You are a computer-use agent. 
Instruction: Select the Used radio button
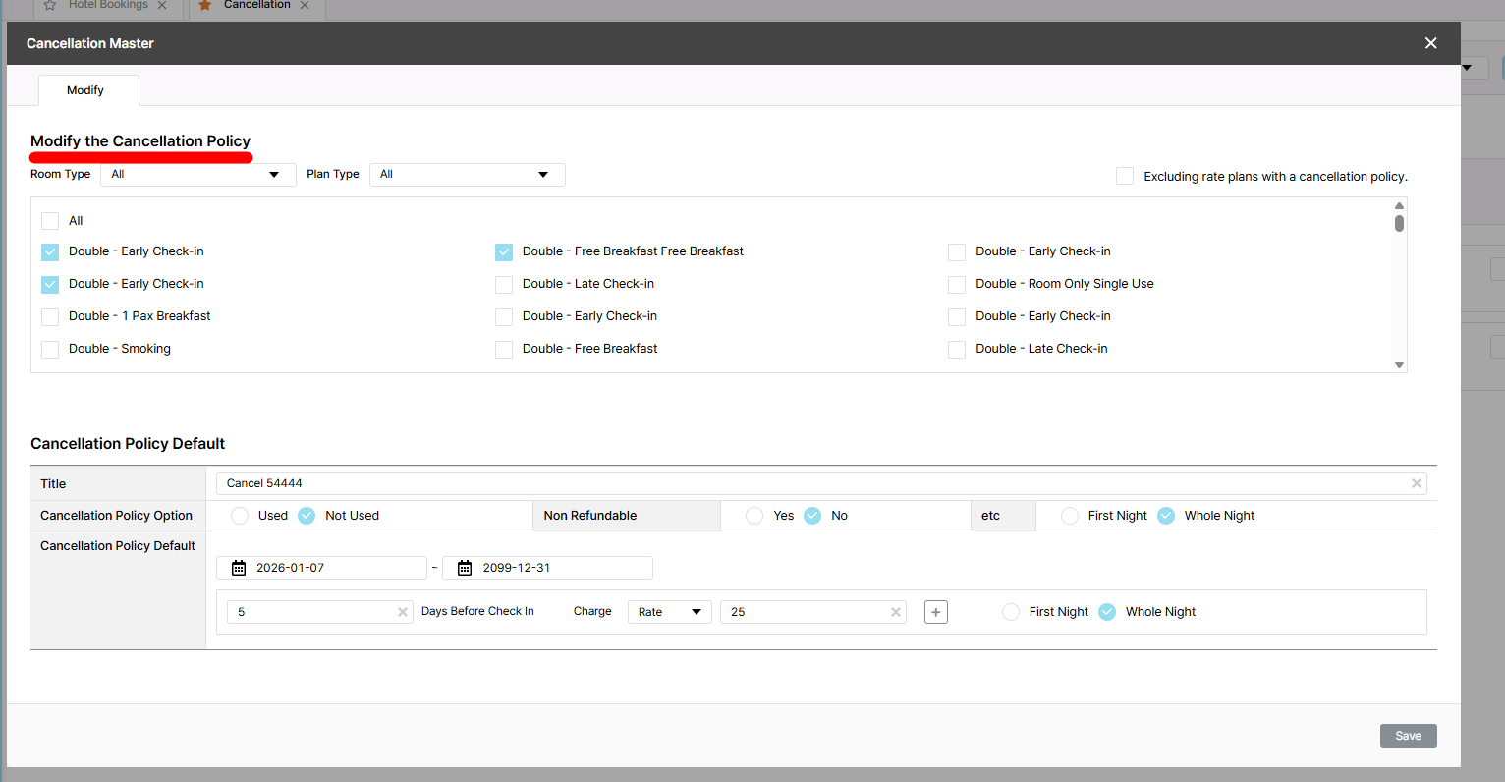tap(240, 516)
